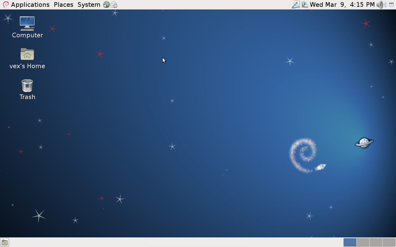Image resolution: width=396 pixels, height=247 pixels.
Task: Select the Computer desktop icon
Action: (x=27, y=23)
